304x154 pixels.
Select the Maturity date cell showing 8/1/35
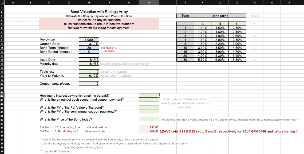(89, 63)
